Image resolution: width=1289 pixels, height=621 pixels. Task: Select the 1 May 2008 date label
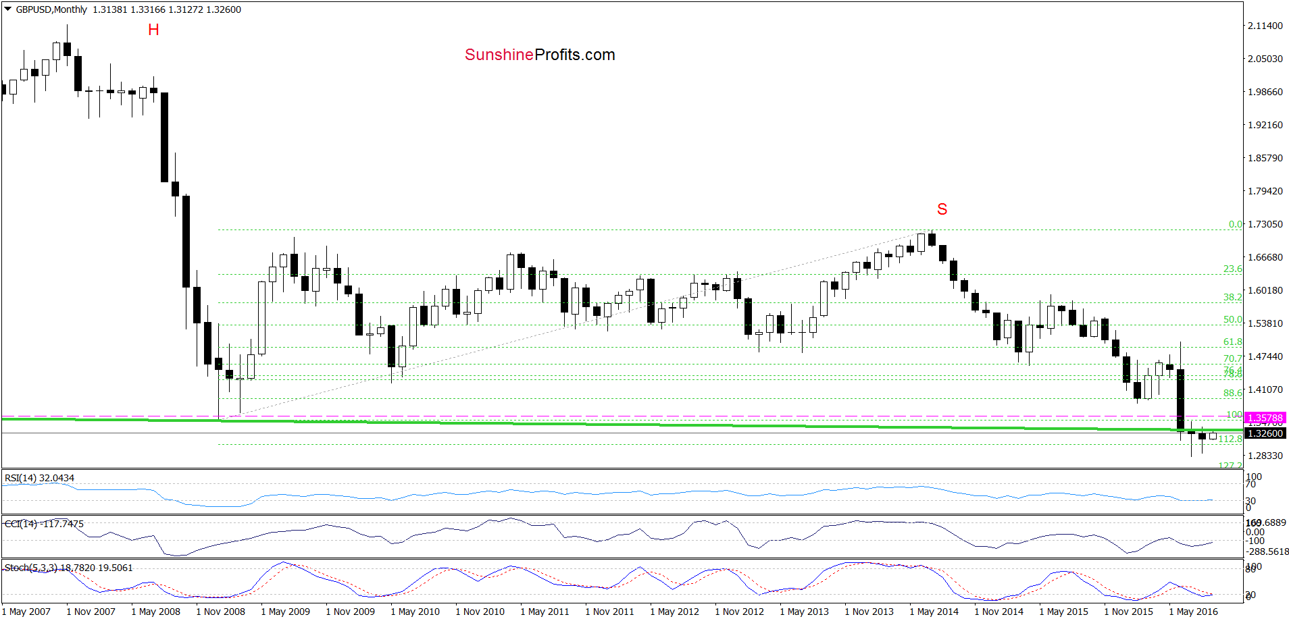pos(156,612)
